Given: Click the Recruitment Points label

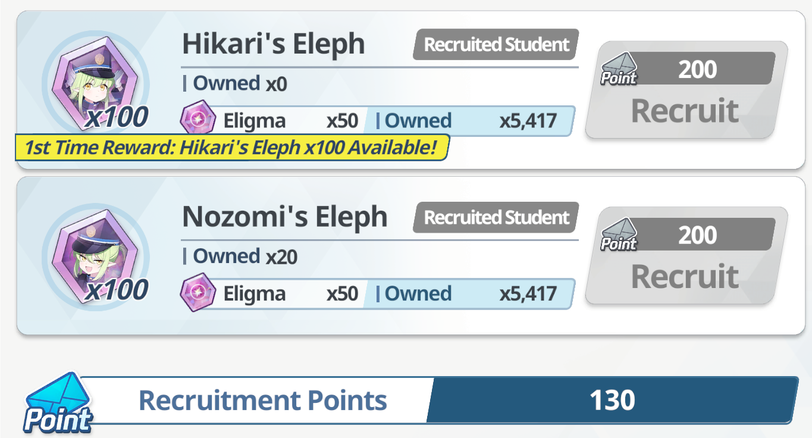Looking at the screenshot, I should point(262,400).
